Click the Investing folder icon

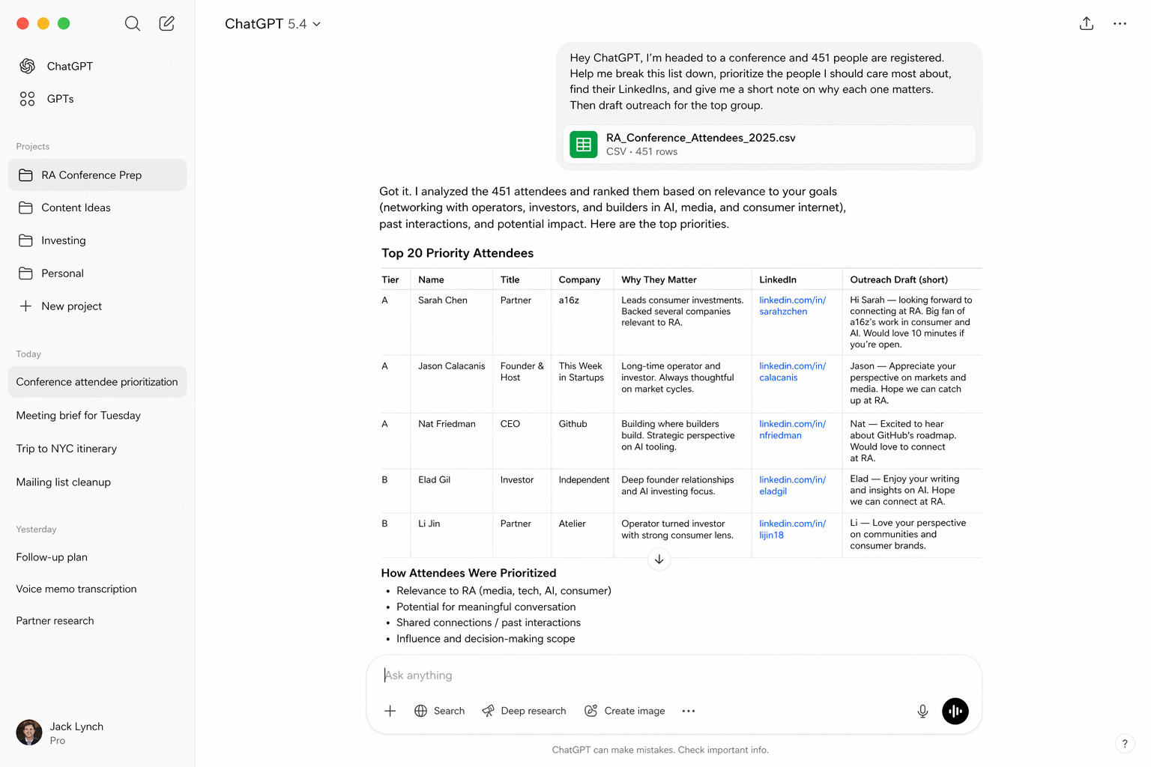pos(25,240)
